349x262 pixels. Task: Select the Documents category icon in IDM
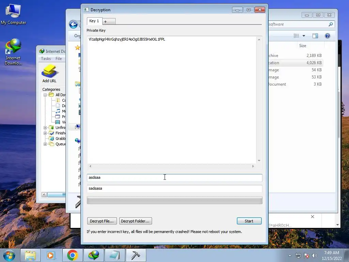click(x=58, y=106)
